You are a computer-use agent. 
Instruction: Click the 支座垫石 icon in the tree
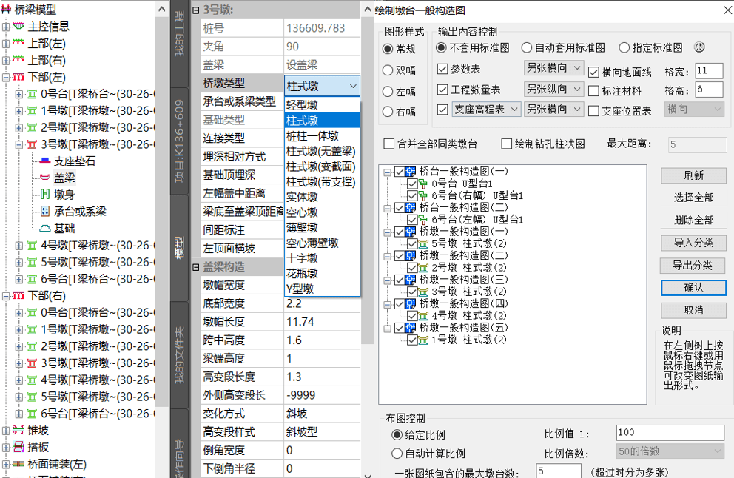coord(45,161)
